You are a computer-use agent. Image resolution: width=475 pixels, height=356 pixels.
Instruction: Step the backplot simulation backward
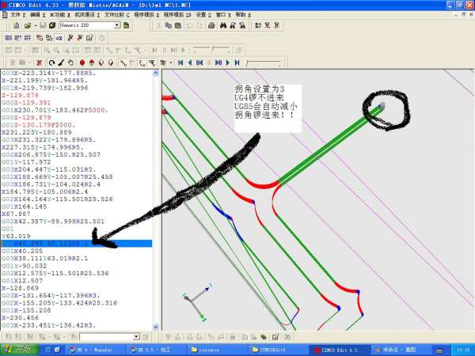point(190,62)
